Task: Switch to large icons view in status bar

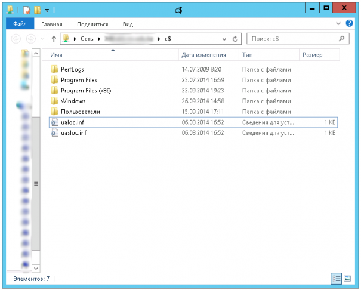Action: click(345, 279)
